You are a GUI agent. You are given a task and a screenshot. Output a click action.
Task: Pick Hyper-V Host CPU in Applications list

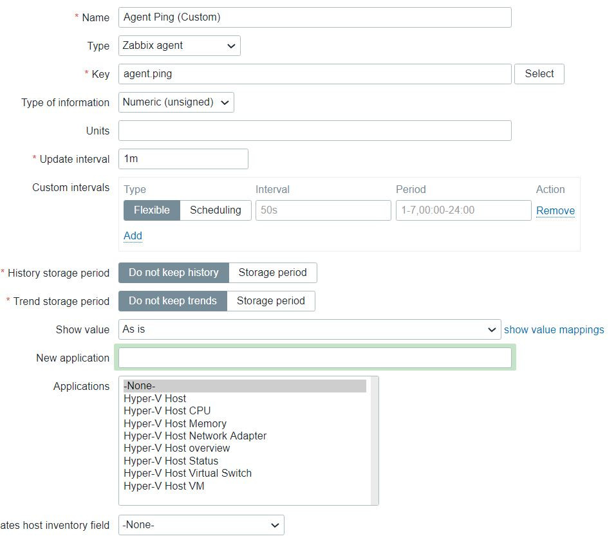(x=167, y=411)
